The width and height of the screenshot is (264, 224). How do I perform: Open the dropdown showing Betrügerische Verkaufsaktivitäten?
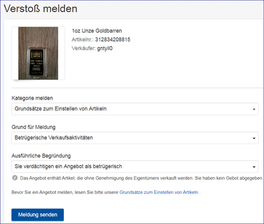point(135,138)
